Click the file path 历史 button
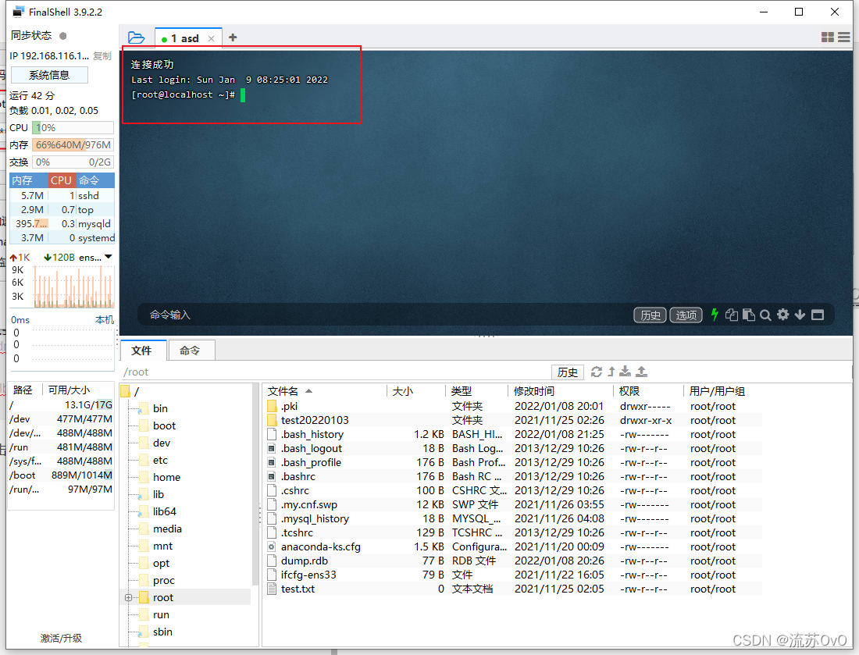This screenshot has width=859, height=655. 568,372
